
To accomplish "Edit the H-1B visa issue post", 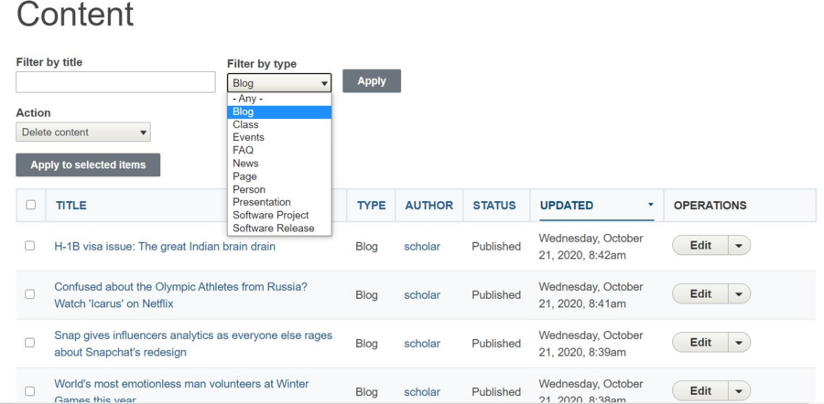I will pyautogui.click(x=700, y=245).
